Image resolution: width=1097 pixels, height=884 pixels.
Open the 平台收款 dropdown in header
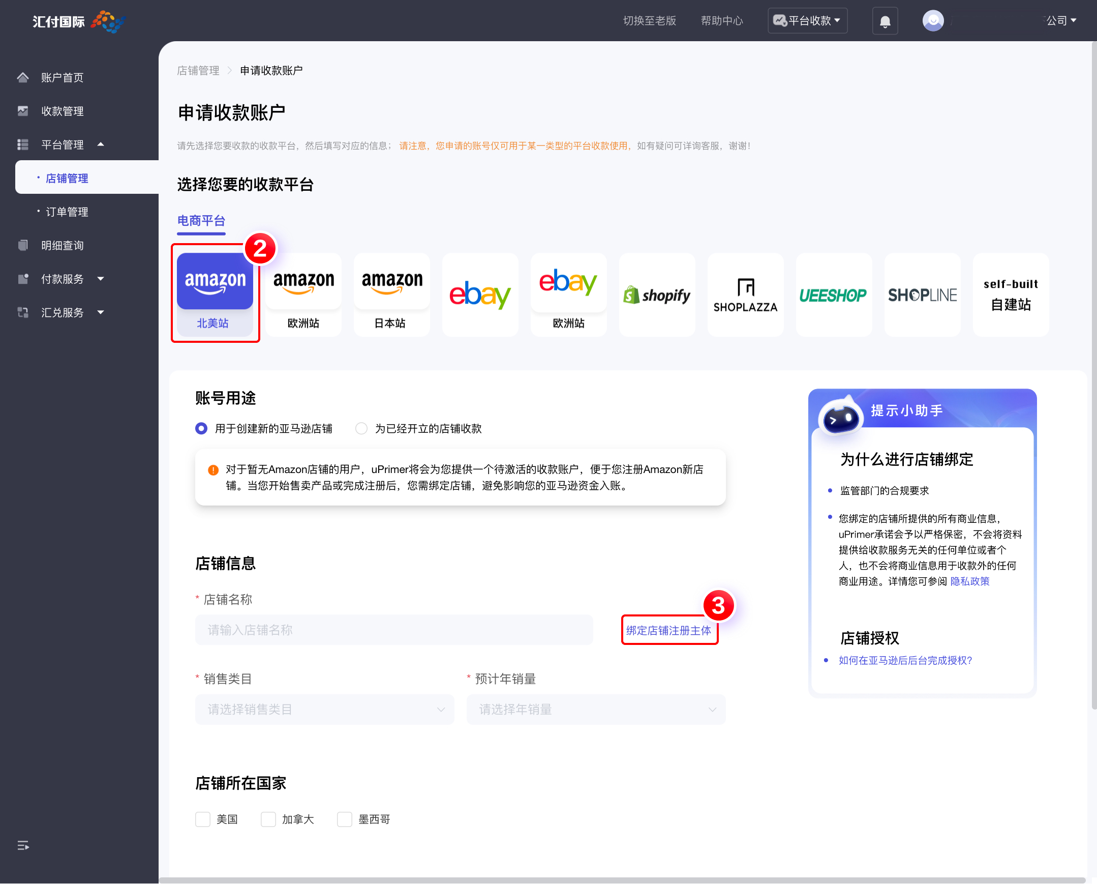807,21
